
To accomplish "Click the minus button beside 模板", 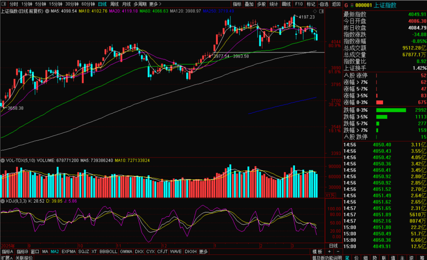I will click(x=338, y=252).
